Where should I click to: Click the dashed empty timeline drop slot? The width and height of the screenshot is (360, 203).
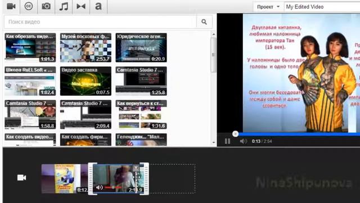point(172,179)
